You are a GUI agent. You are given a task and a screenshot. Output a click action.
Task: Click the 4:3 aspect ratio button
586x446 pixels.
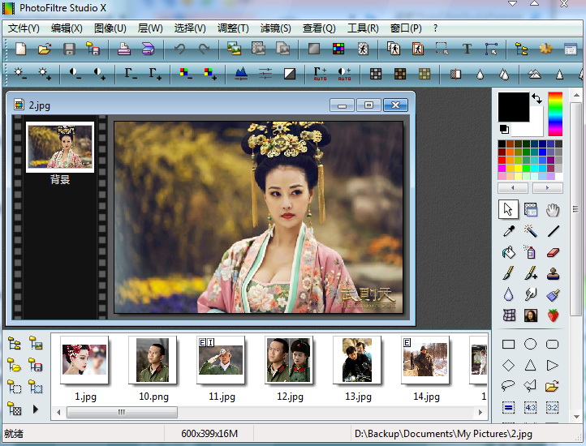pos(531,407)
